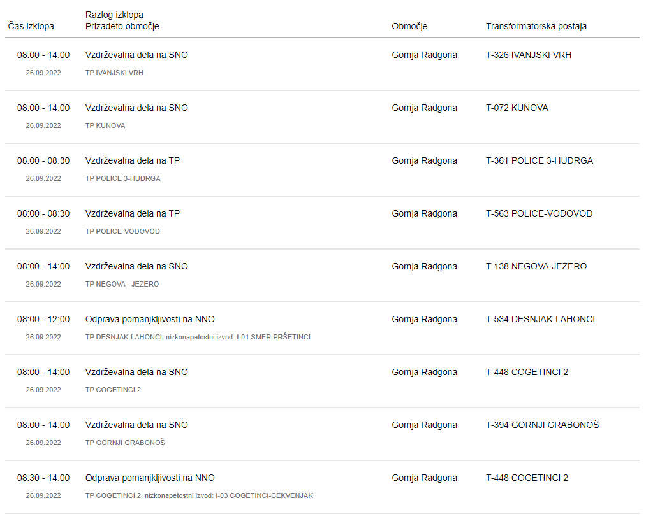Select the T-534 DESNJAK-LAHONCI station

pyautogui.click(x=540, y=319)
